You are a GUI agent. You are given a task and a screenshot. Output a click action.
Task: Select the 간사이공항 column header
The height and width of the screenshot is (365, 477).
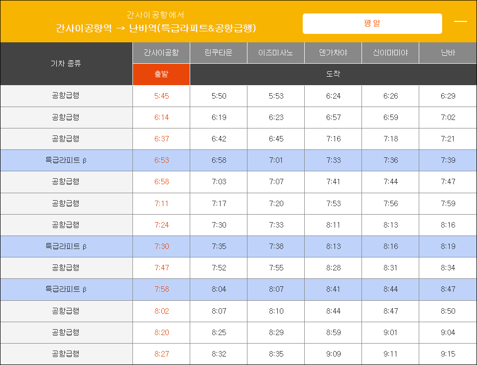tap(161, 53)
